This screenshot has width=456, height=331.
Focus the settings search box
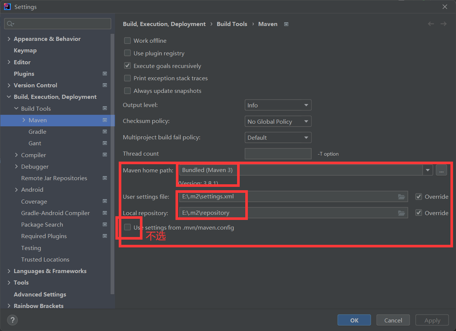58,24
